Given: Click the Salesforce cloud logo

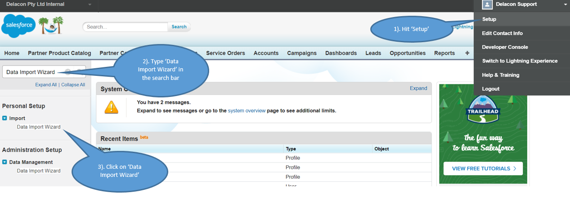Looking at the screenshot, I should [18, 26].
